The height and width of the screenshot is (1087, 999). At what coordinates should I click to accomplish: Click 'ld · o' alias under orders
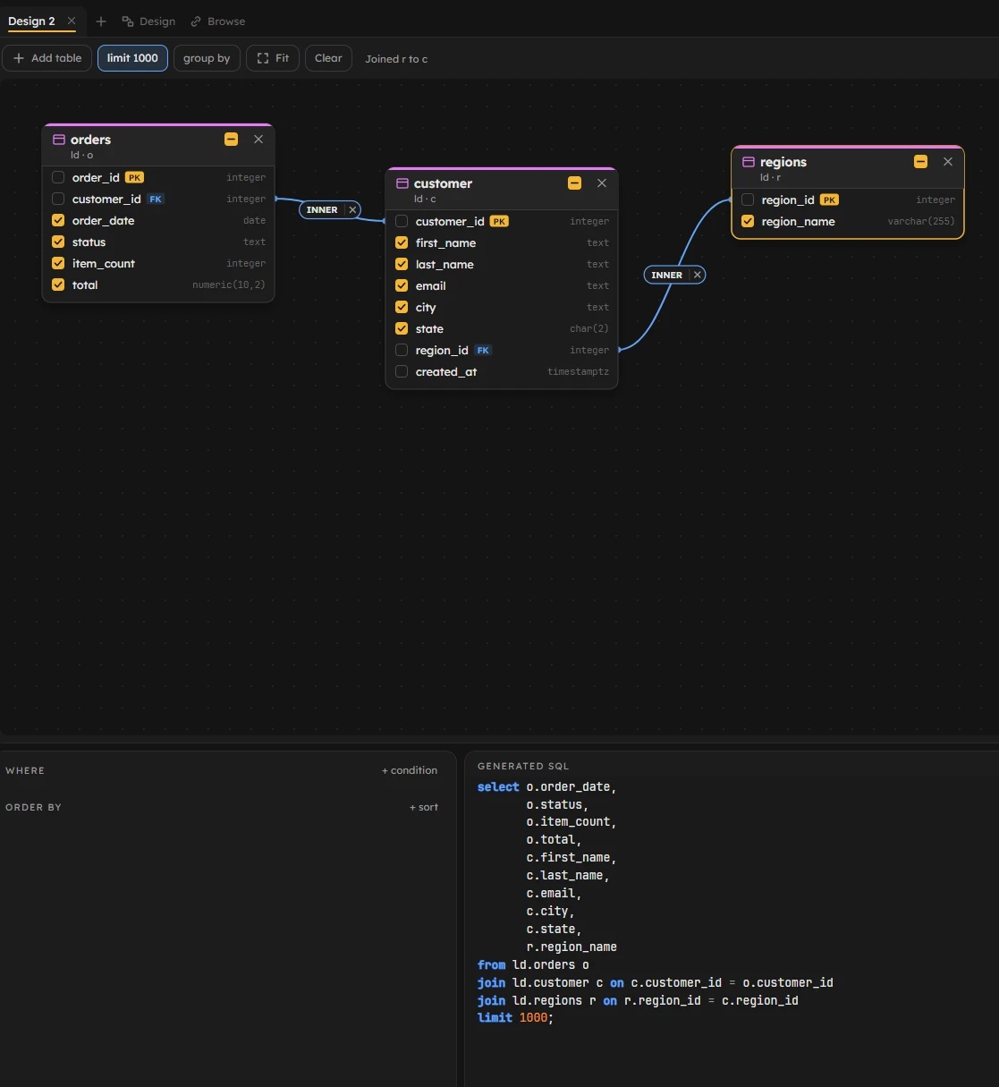pyautogui.click(x=81, y=156)
